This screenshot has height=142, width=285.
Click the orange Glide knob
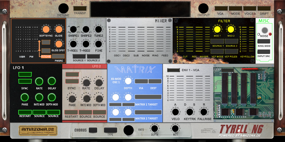point(58,29)
